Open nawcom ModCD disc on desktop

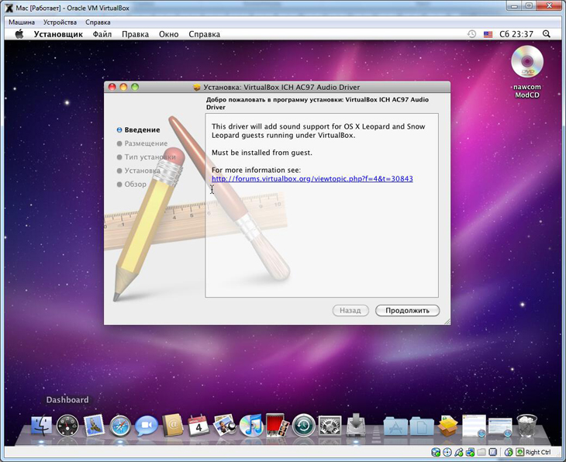[527, 71]
